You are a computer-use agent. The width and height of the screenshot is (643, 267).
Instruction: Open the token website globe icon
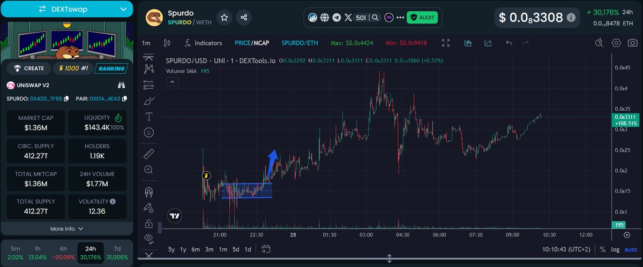325,18
